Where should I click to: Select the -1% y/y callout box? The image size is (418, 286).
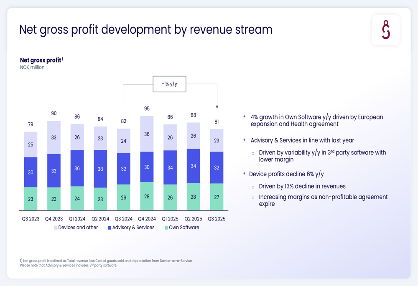point(169,84)
